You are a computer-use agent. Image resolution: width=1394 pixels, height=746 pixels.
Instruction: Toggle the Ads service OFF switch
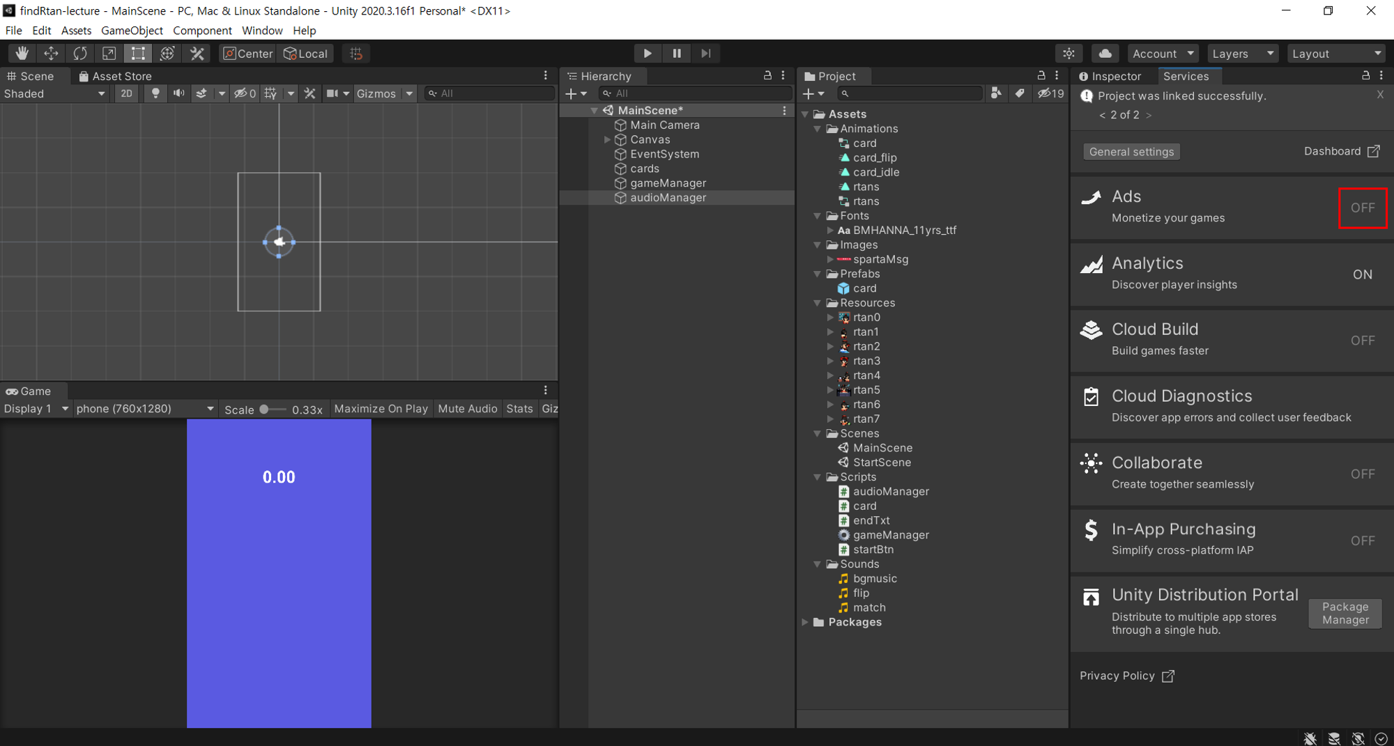[1363, 208]
